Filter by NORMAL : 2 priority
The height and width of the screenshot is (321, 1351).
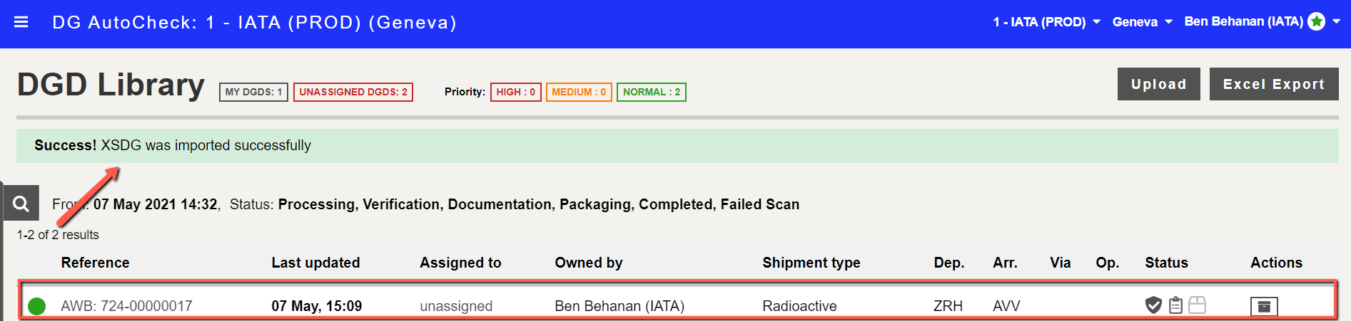652,92
